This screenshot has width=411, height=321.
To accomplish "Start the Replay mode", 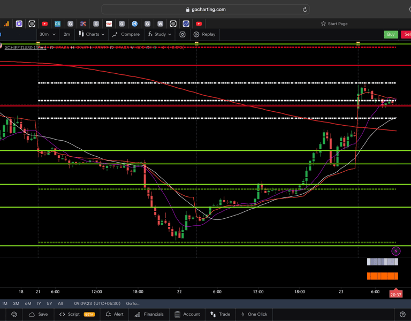I will coord(204,34).
